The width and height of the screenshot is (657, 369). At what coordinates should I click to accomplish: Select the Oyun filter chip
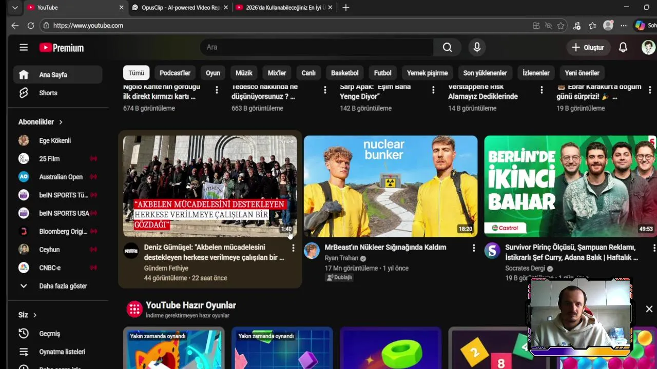(213, 73)
